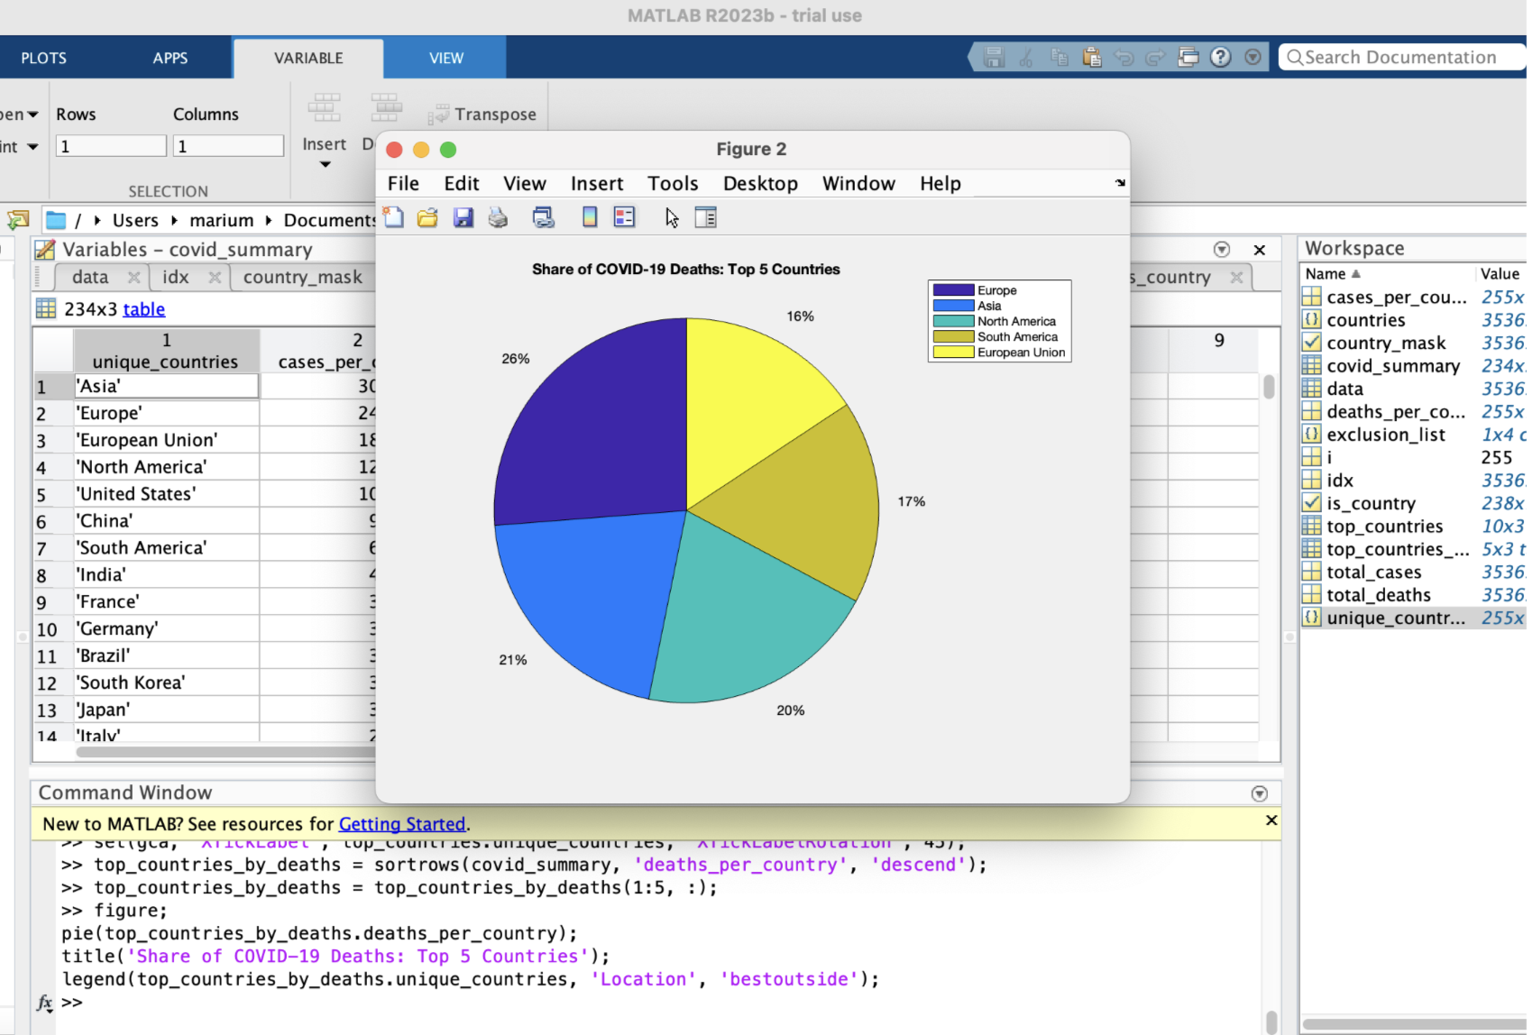1533x1035 pixels.
Task: Toggle the legend with the legend icon
Action: coord(624,217)
